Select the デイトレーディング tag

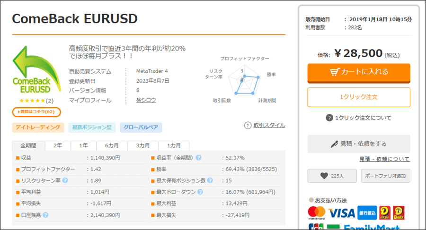38,128
